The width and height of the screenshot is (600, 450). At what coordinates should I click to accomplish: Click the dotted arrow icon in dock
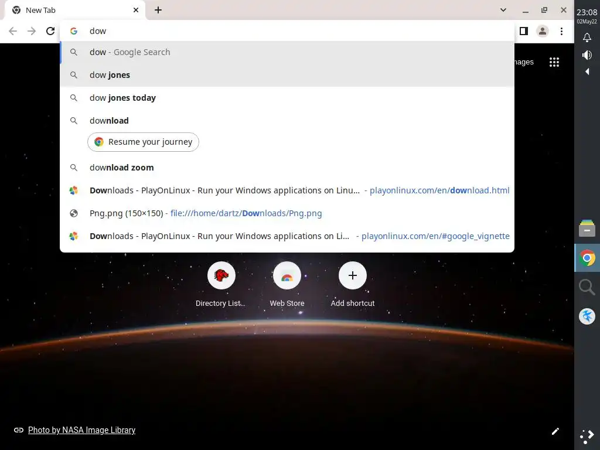pos(587,437)
